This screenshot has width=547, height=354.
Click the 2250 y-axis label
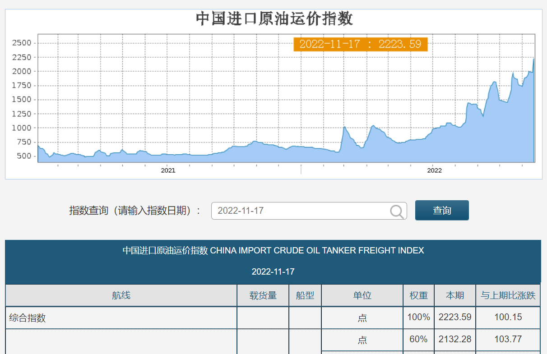22,57
